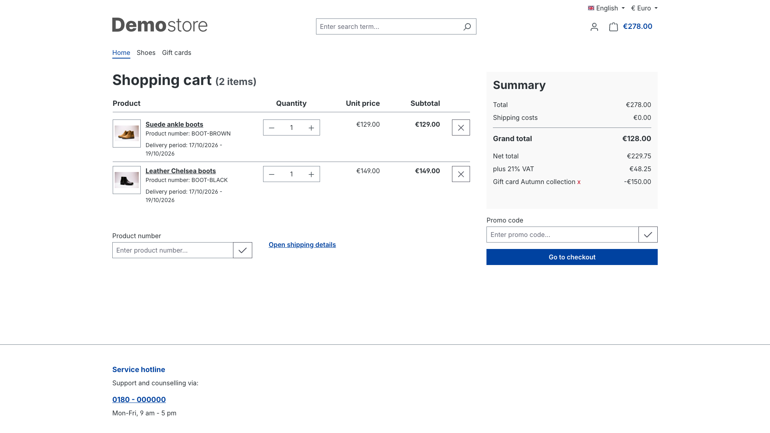Click Go to checkout button
Image resolution: width=770 pixels, height=433 pixels.
click(572, 257)
